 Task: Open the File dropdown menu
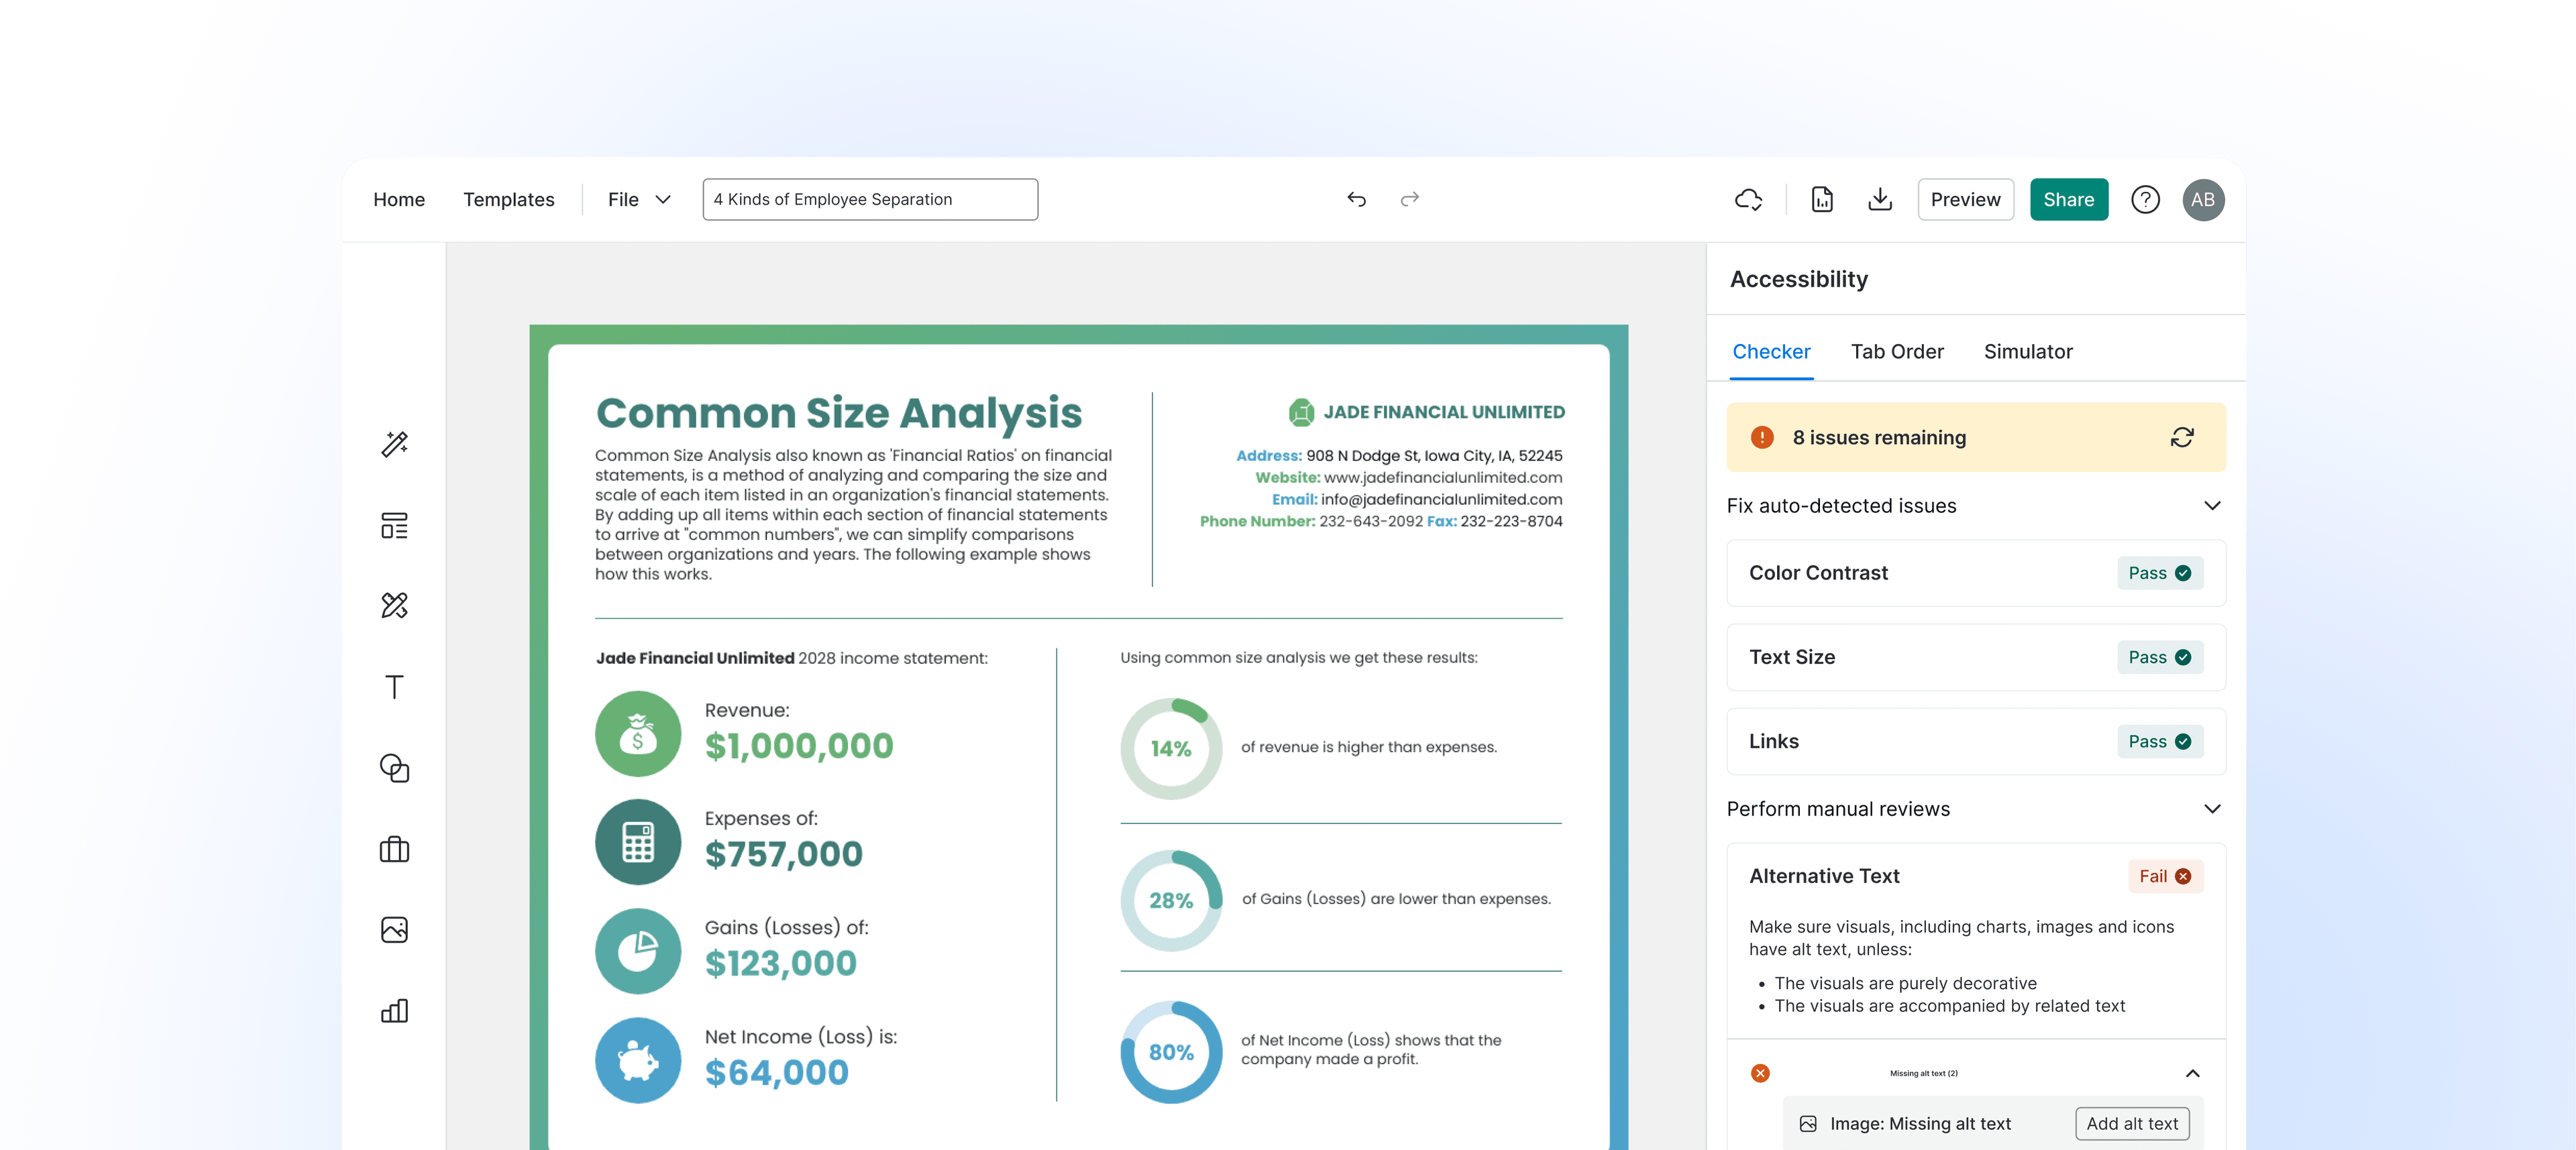(639, 200)
